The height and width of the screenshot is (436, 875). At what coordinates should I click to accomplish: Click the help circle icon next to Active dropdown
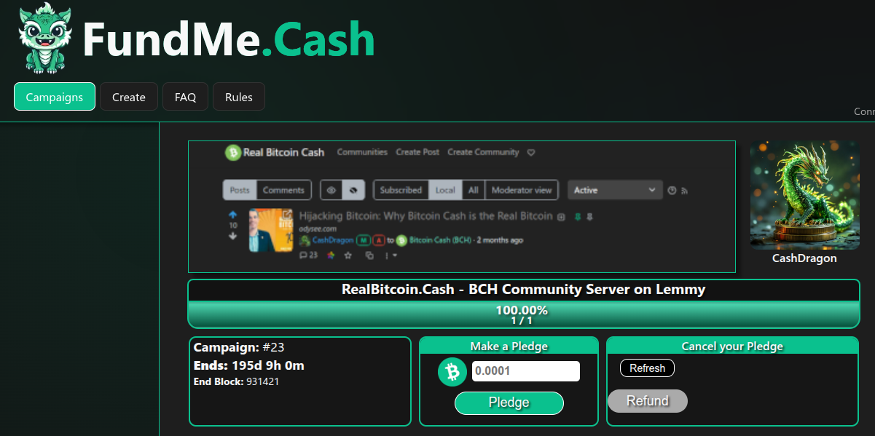point(672,191)
